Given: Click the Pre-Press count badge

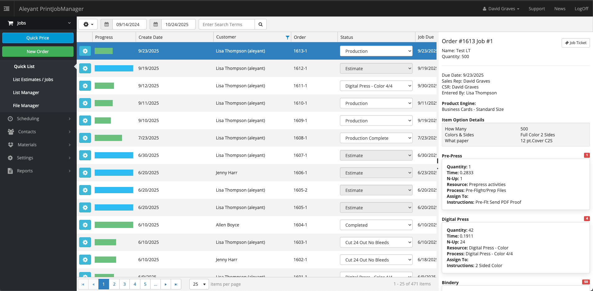Looking at the screenshot, I should click(x=587, y=155).
